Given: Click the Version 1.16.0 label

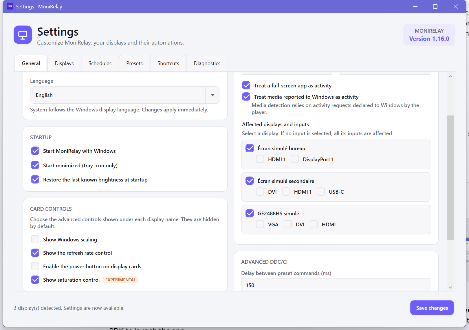Looking at the screenshot, I should click(x=429, y=38).
